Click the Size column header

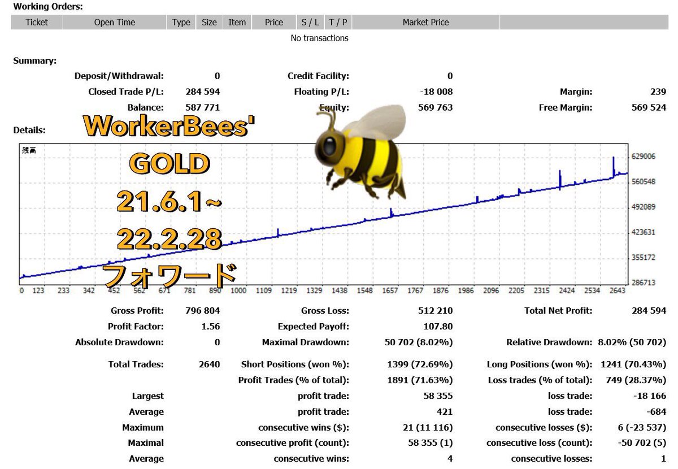209,22
